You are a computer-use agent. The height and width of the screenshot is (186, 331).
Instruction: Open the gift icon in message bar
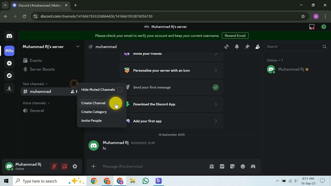[212, 167]
